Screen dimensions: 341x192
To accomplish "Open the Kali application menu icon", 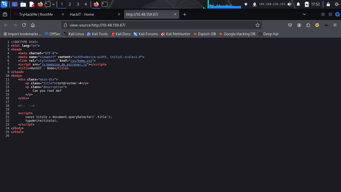I will point(4,4).
